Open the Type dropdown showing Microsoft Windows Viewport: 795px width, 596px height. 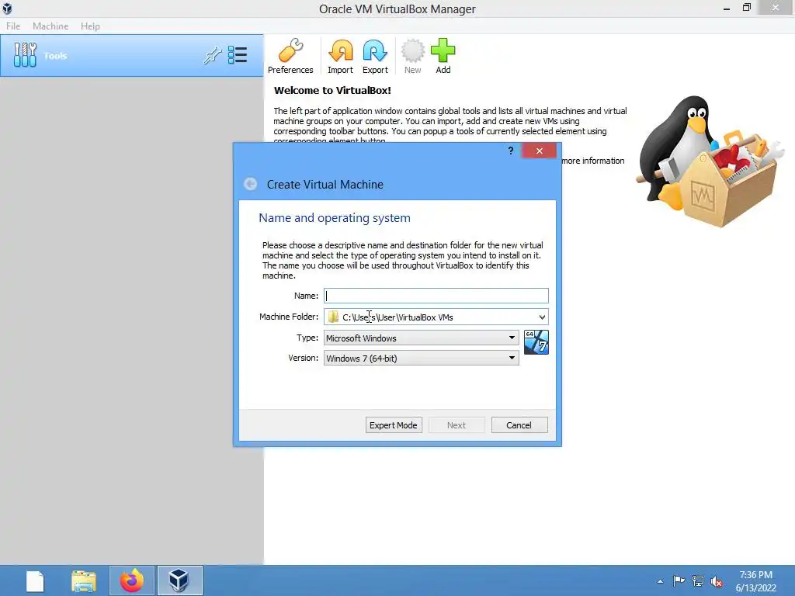pos(422,338)
